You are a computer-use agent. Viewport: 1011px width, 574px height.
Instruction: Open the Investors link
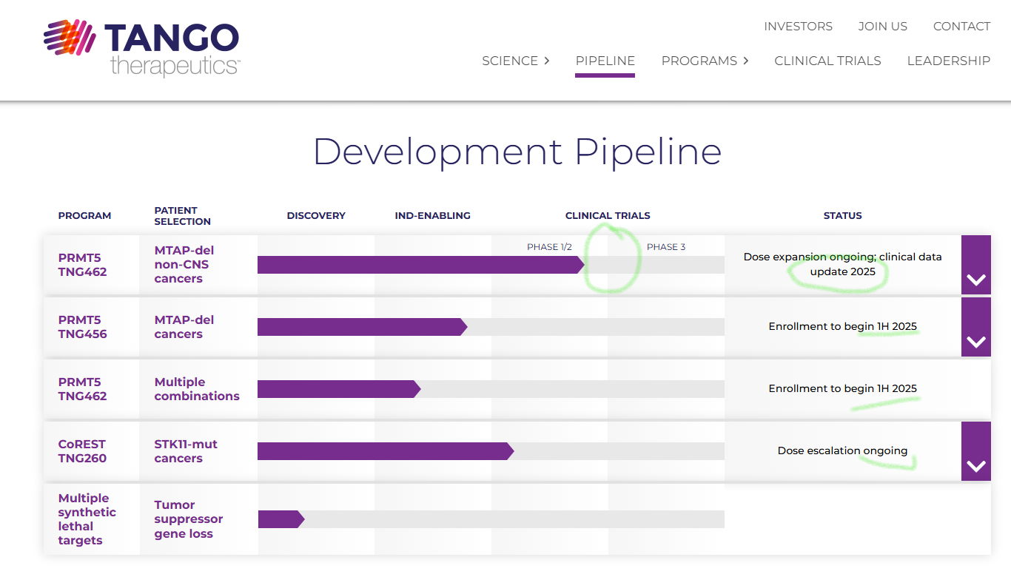click(x=798, y=27)
